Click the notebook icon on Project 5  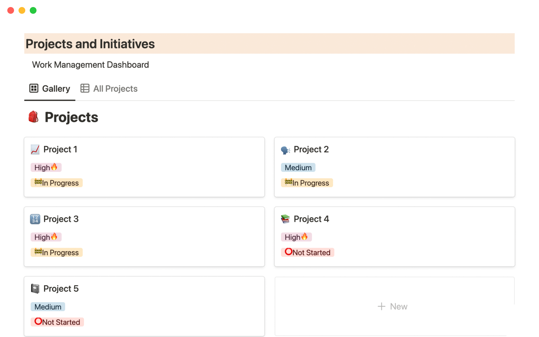[x=35, y=289]
